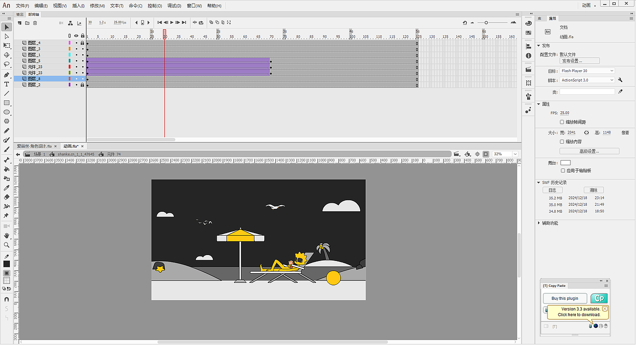Select the Lasso tool

pos(6,65)
